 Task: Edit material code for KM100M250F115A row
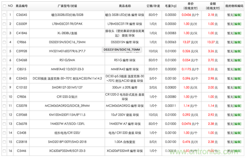(237, 115)
